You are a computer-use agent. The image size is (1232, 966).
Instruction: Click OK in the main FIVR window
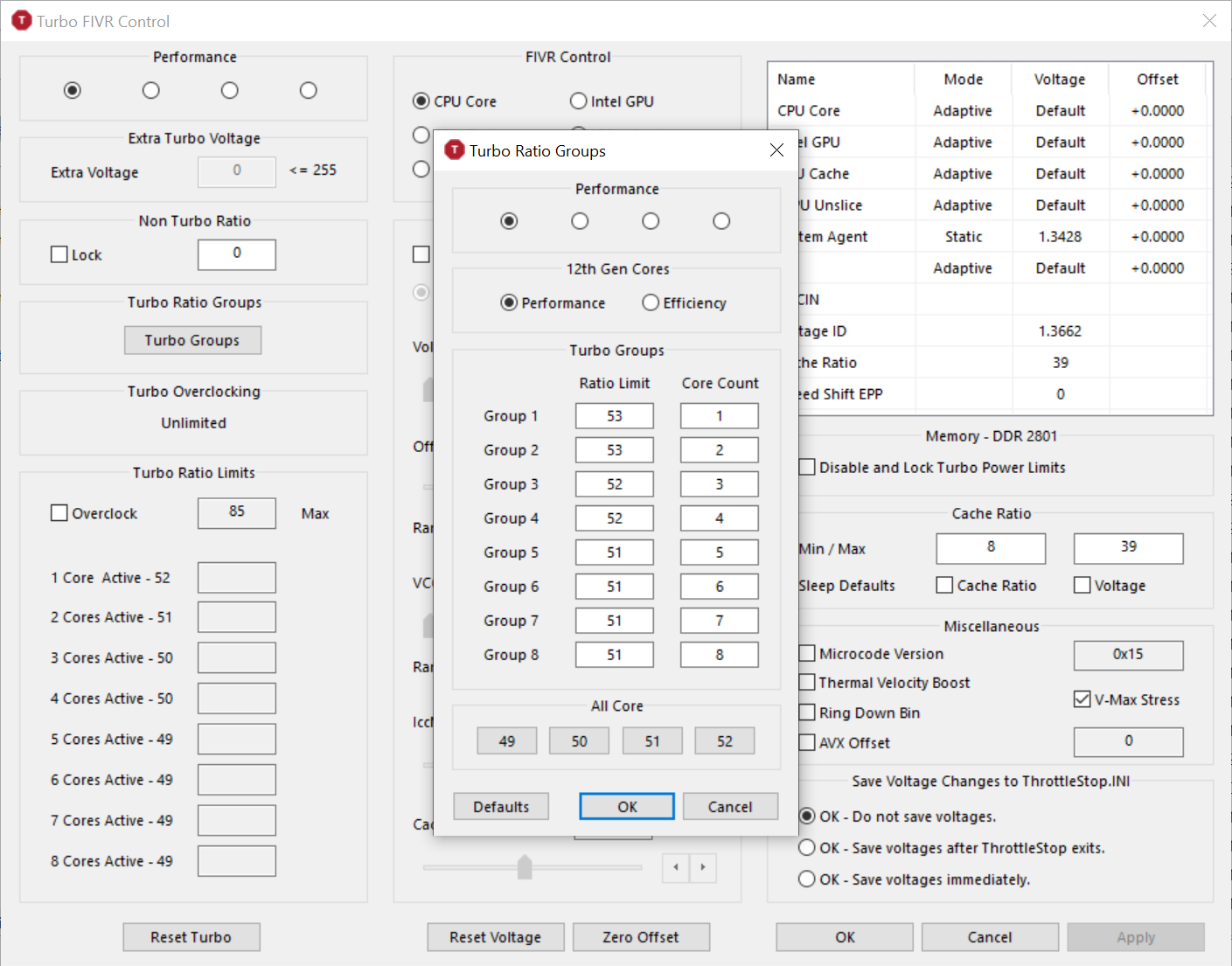pyautogui.click(x=845, y=937)
